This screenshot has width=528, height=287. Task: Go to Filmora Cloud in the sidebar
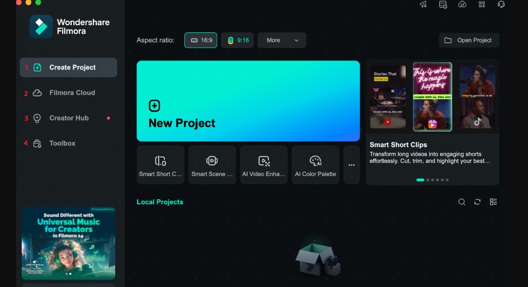72,93
